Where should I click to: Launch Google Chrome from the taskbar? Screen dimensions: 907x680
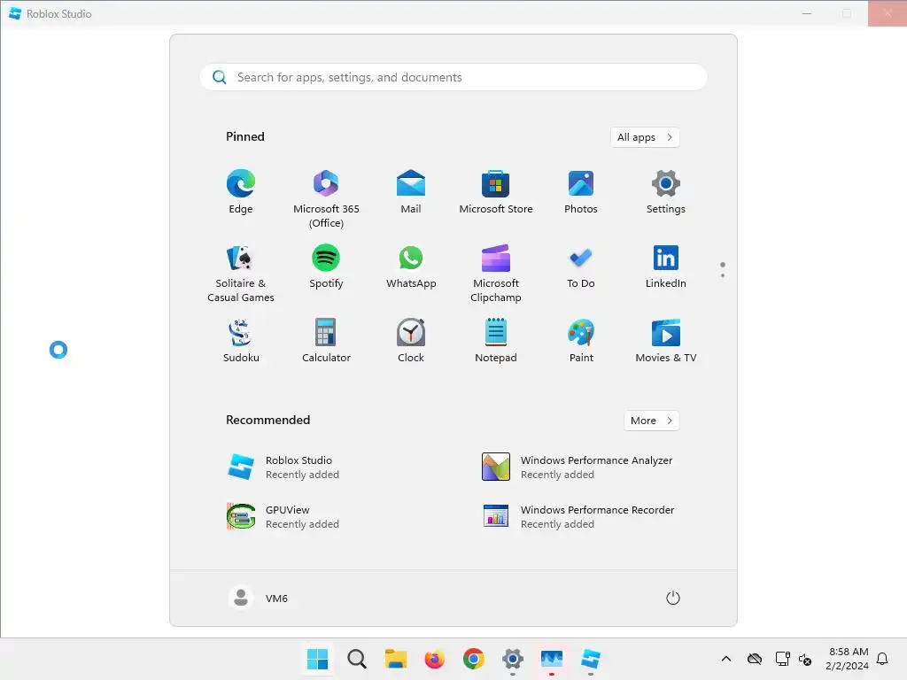click(x=474, y=659)
